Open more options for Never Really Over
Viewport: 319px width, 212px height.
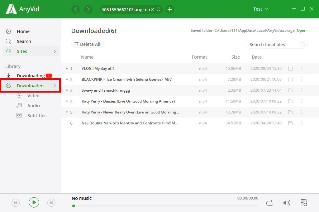coord(302,112)
